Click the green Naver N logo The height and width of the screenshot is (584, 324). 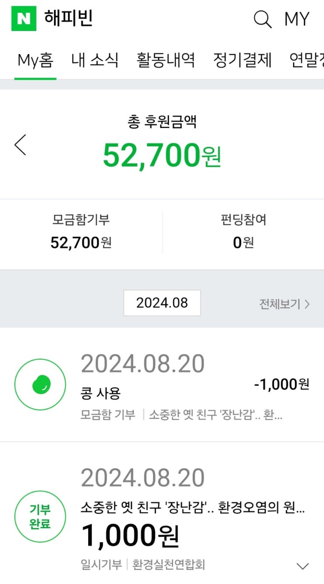(x=24, y=19)
